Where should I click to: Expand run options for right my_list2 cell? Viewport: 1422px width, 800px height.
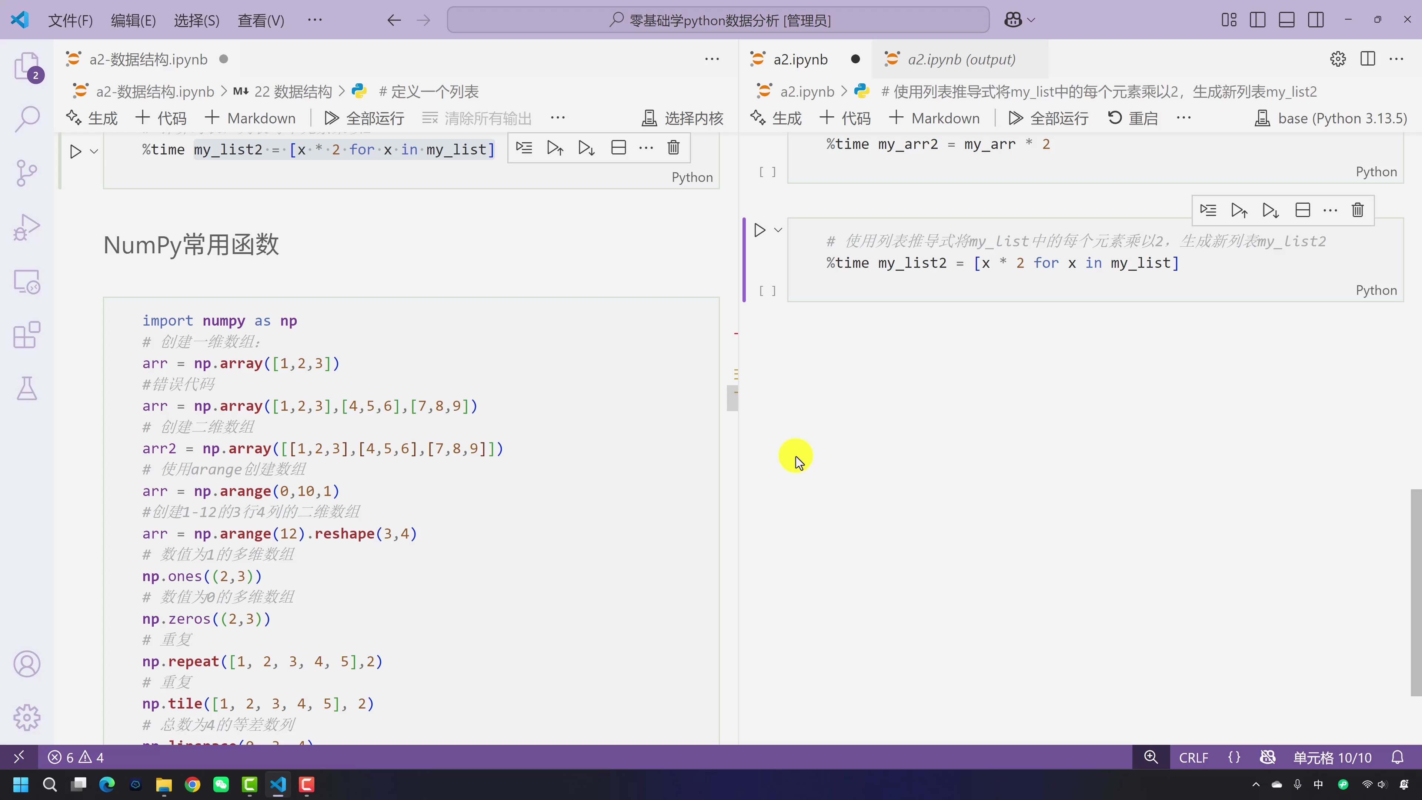(x=778, y=230)
